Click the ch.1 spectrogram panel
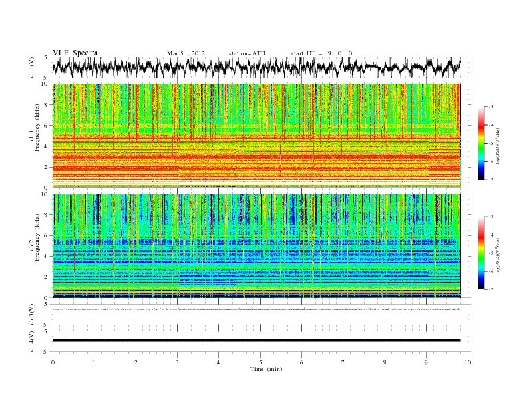Viewport: 527px width, 407px height. (256, 136)
